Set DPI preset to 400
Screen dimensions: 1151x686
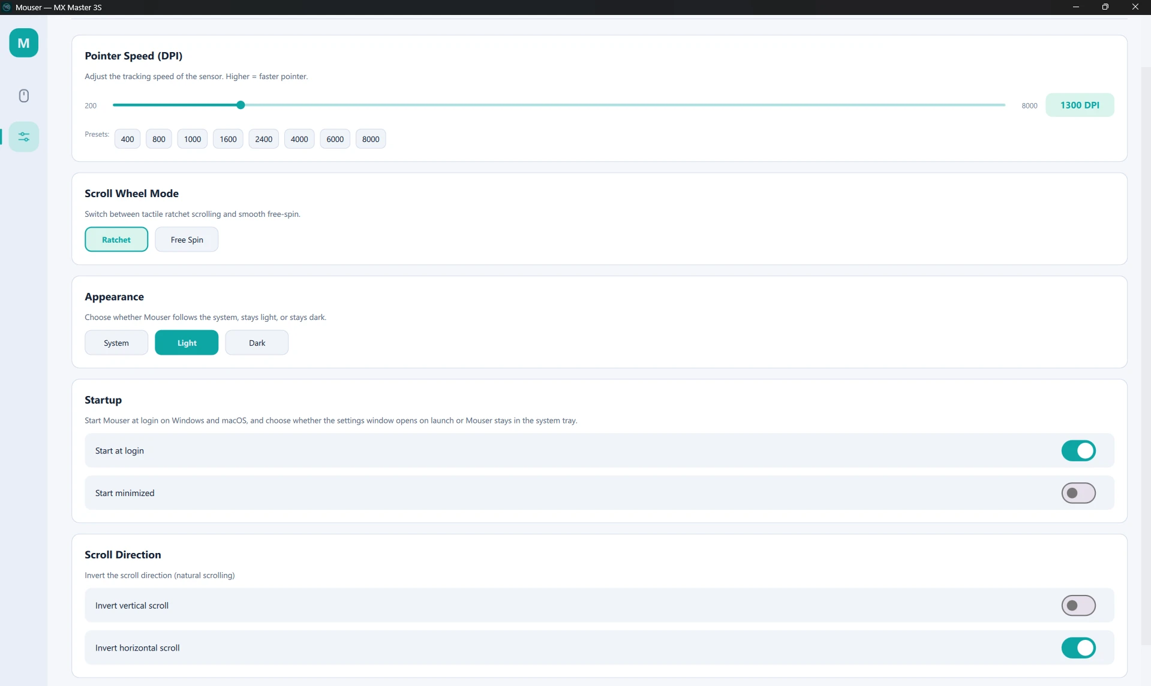(127, 139)
